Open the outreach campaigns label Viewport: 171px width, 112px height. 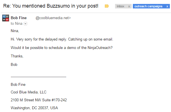click(x=148, y=6)
